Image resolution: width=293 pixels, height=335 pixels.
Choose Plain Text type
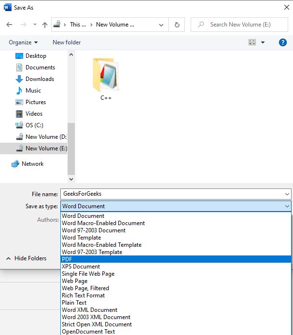176,303
